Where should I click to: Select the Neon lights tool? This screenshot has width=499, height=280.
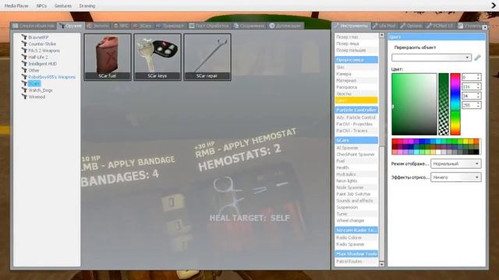tap(356, 180)
